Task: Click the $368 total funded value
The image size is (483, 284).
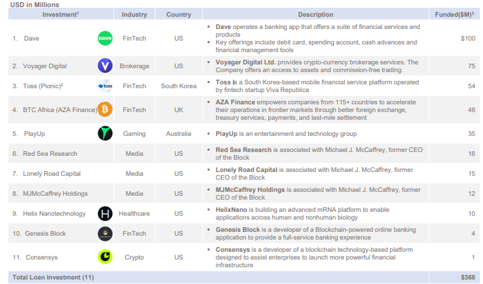Action: pos(467,277)
